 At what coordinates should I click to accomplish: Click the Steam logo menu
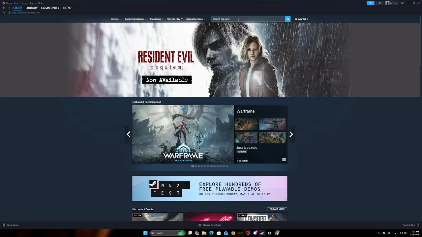coord(7,3)
